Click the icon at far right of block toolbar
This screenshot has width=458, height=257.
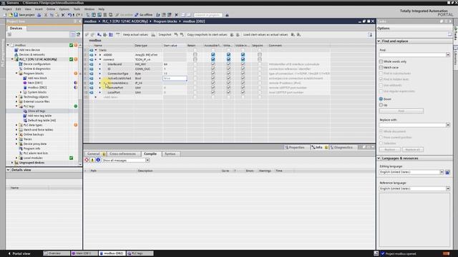tap(370, 35)
